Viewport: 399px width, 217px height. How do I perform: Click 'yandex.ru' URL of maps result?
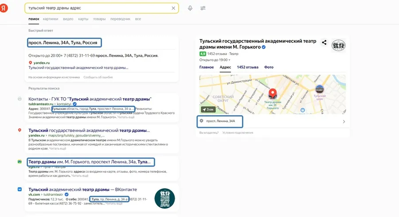36,136
